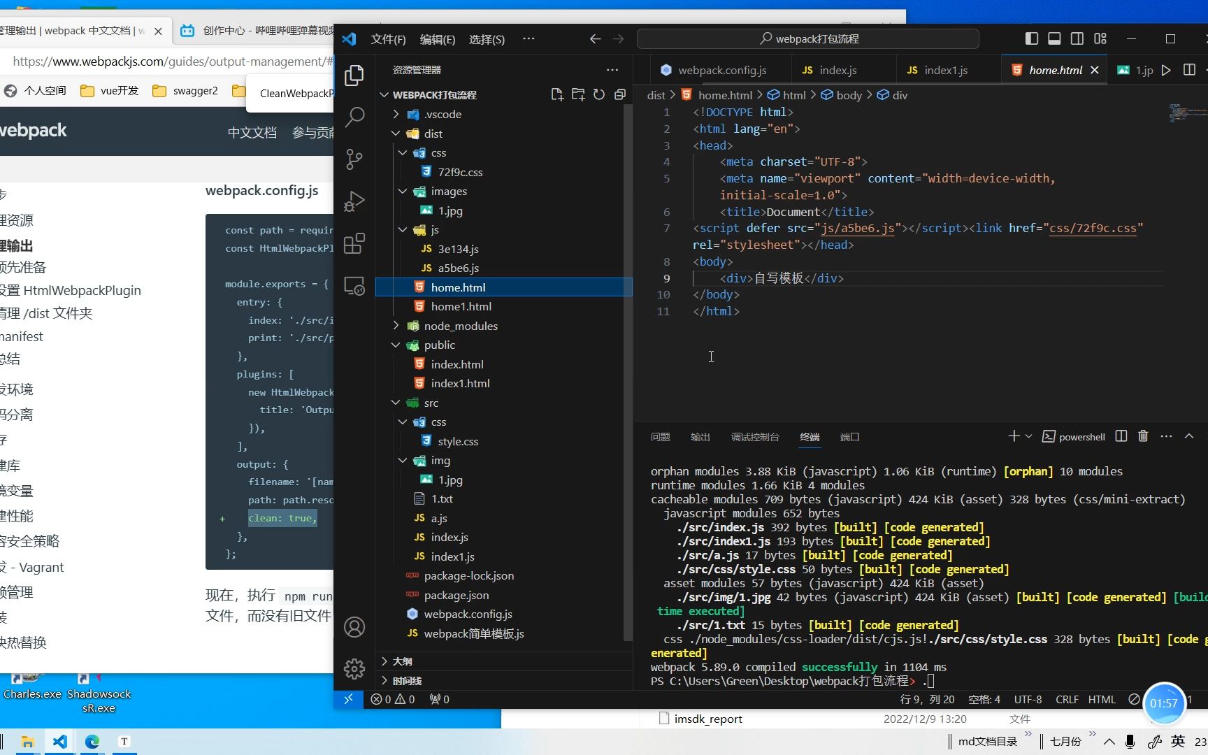
Task: Open webpack.config.js in file tree
Action: [468, 614]
